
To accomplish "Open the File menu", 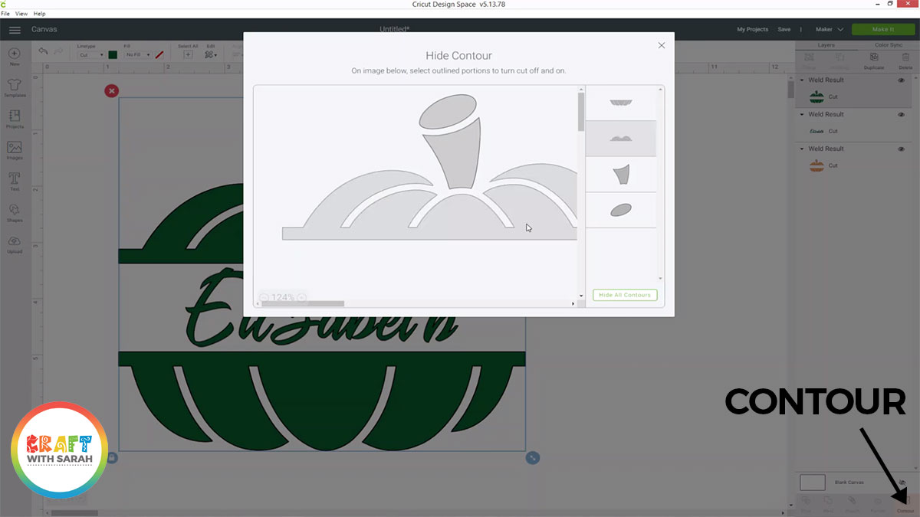I will point(5,14).
